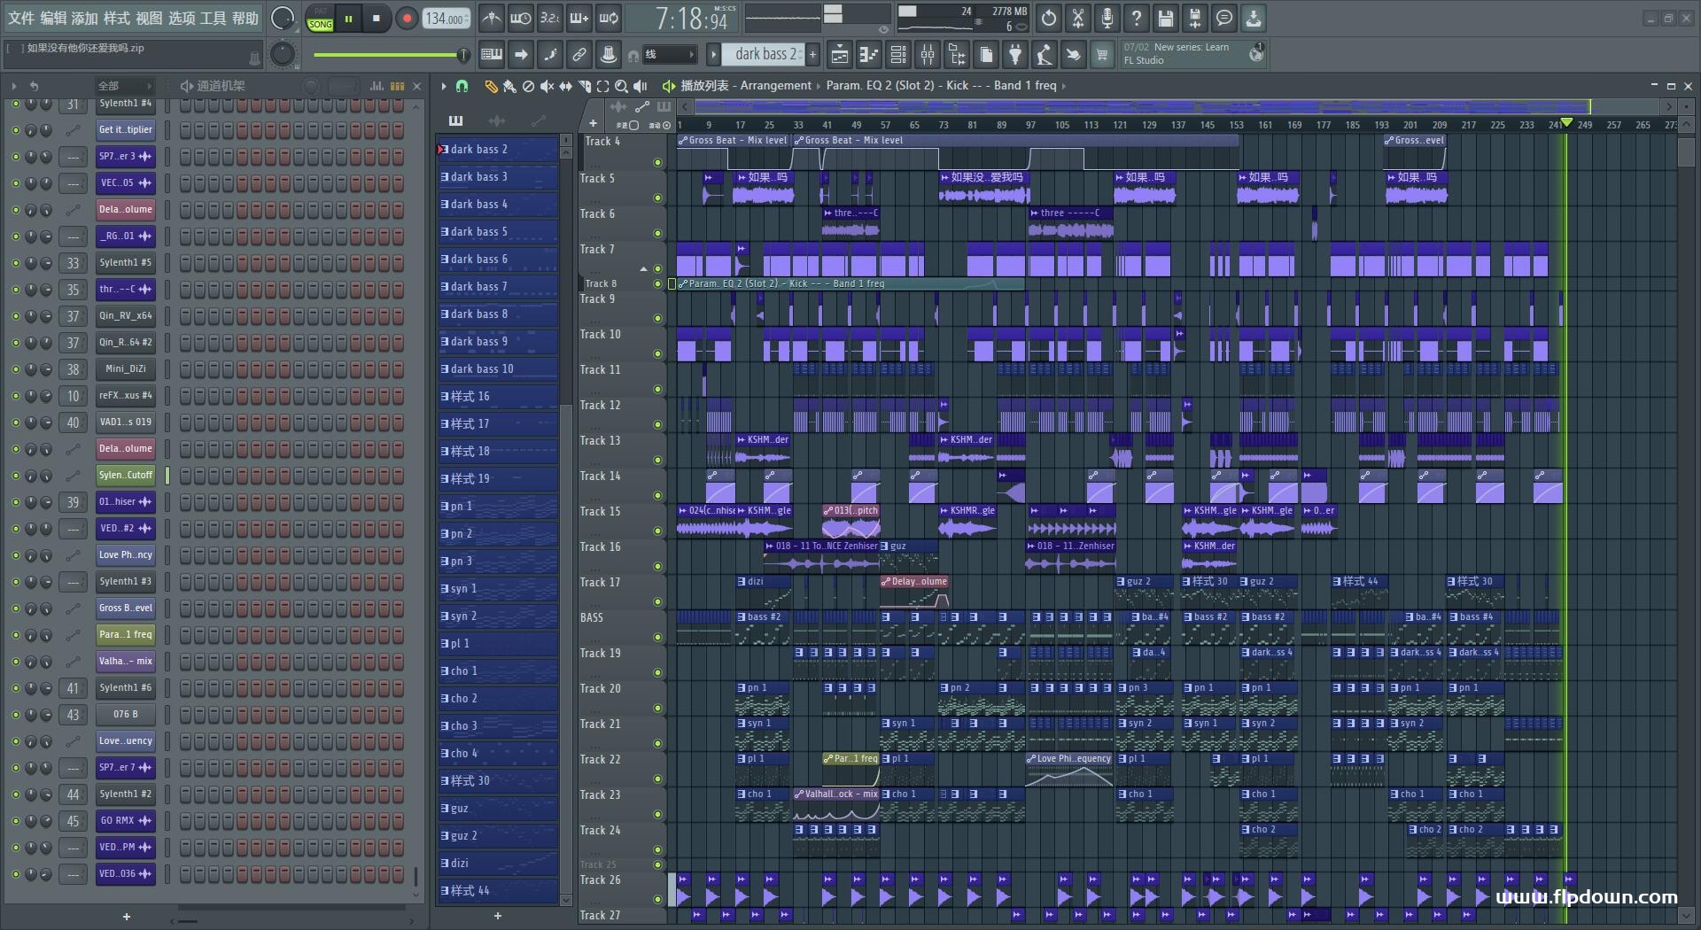Click the microphone recording icon
Screen dimensions: 1701x930
point(1107,18)
